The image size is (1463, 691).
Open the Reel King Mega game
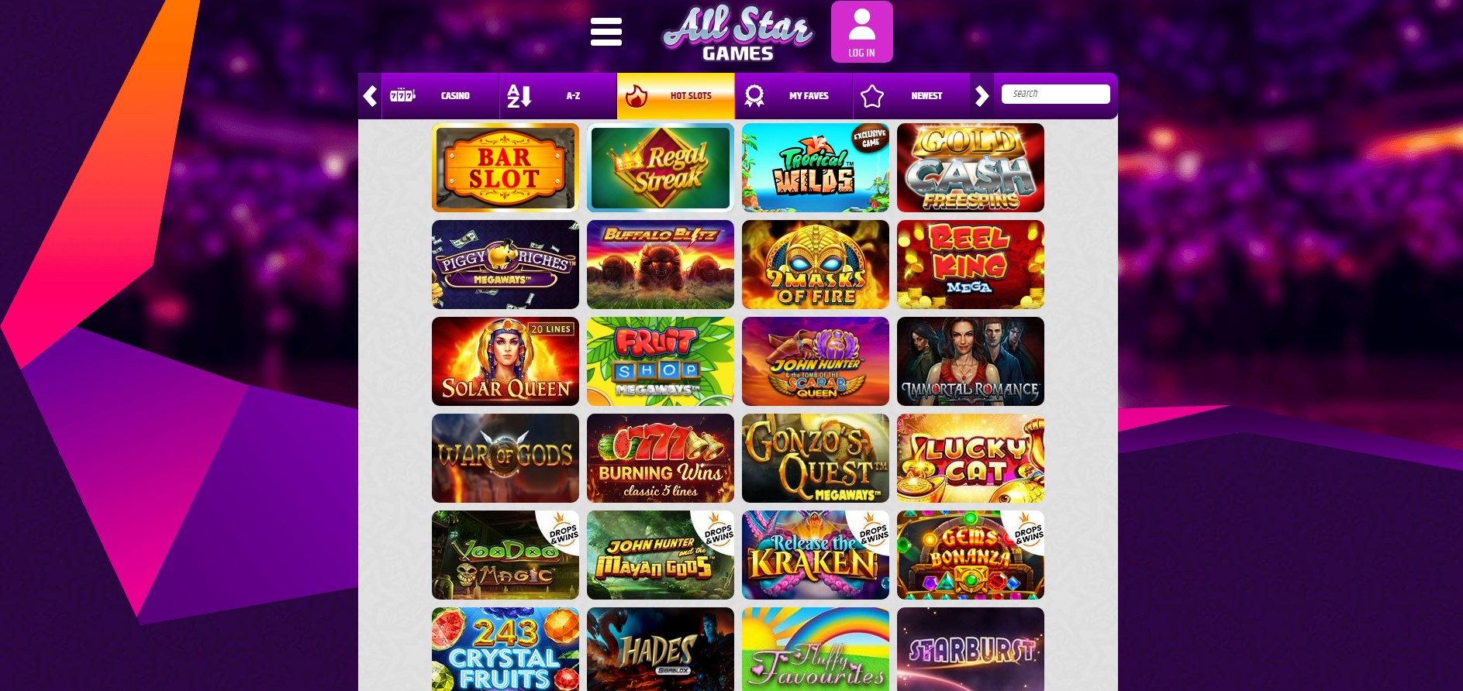click(x=971, y=264)
